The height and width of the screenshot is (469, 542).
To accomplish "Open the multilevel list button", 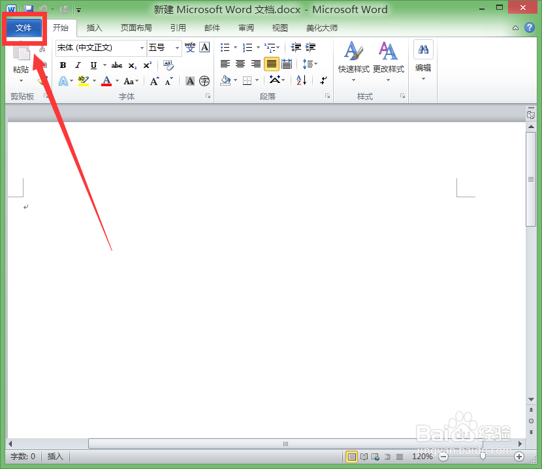I will tap(272, 48).
